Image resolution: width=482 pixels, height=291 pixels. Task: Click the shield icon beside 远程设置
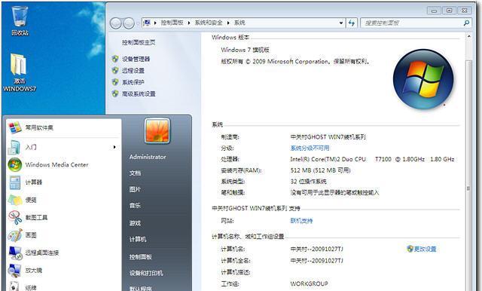[x=115, y=70]
